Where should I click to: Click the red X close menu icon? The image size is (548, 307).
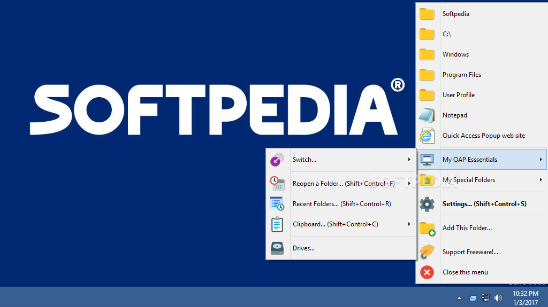pos(427,272)
